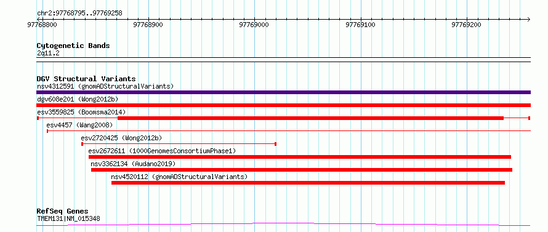This screenshot has width=548, height=232.
Task: Click ruler position 97769000
Action: pyautogui.click(x=254, y=25)
